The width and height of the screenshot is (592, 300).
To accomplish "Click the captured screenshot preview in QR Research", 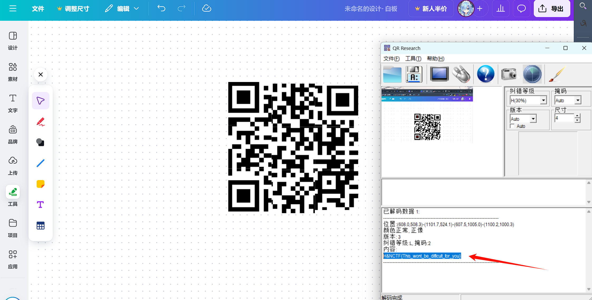I will [427, 115].
